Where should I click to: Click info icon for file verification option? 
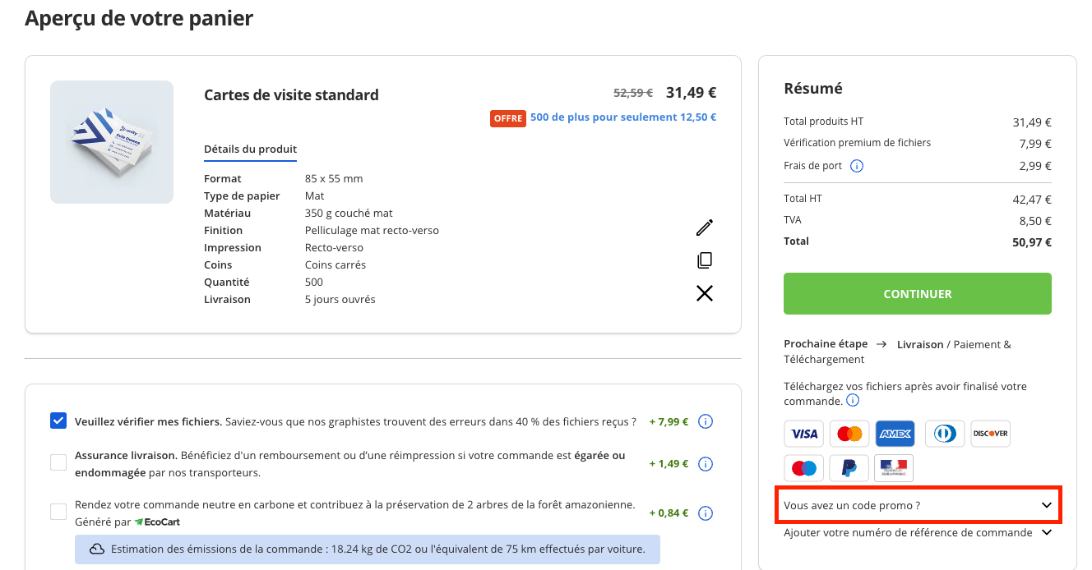point(705,421)
